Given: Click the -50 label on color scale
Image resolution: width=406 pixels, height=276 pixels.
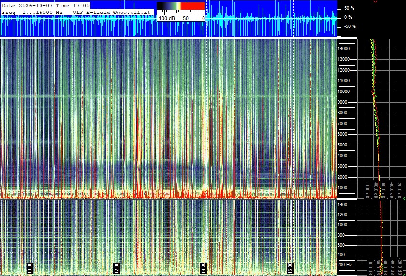Looking at the screenshot, I should click(185, 19).
